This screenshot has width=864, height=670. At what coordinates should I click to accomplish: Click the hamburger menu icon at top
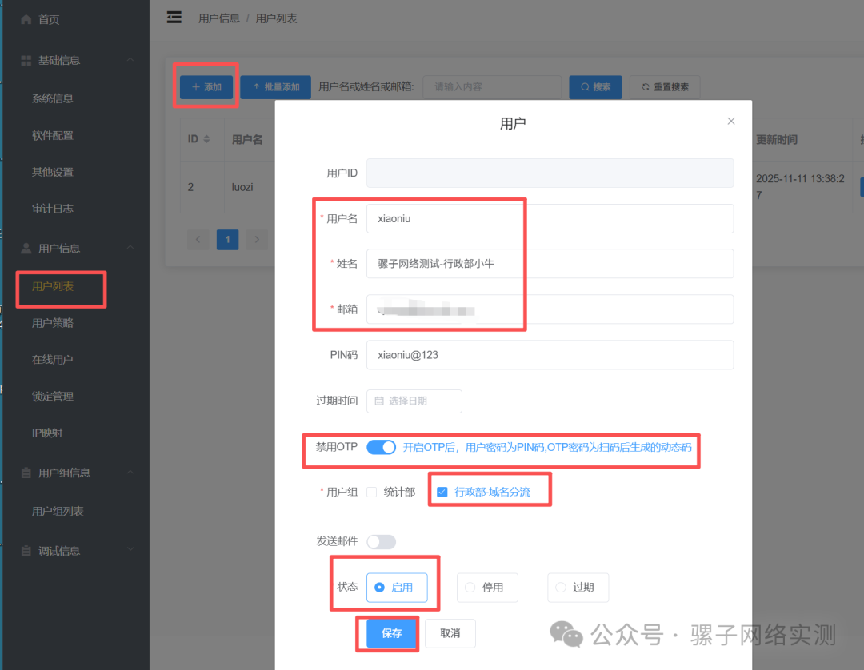174,17
